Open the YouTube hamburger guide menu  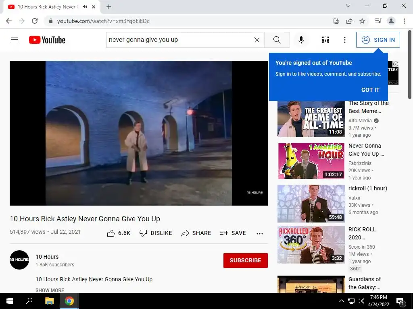15,40
